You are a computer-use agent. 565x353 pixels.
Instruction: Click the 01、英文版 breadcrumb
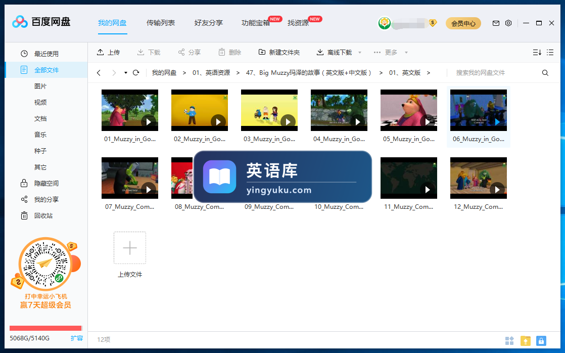[405, 73]
